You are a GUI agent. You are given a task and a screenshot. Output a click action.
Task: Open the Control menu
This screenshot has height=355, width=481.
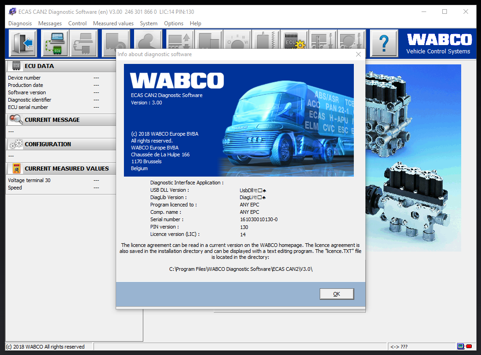[x=77, y=23]
